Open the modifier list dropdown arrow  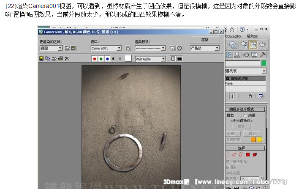point(264,71)
